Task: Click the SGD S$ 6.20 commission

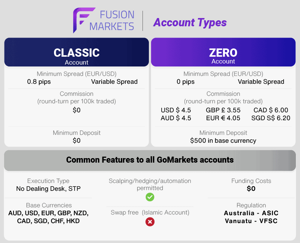Action: click(x=271, y=118)
